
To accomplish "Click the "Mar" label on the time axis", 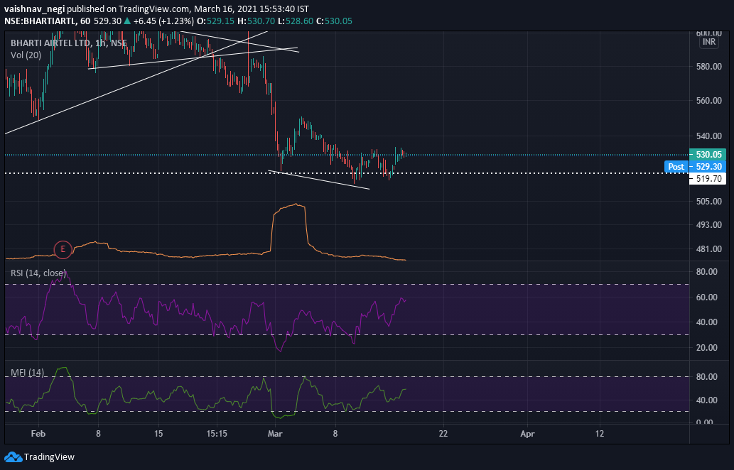I will (x=275, y=434).
